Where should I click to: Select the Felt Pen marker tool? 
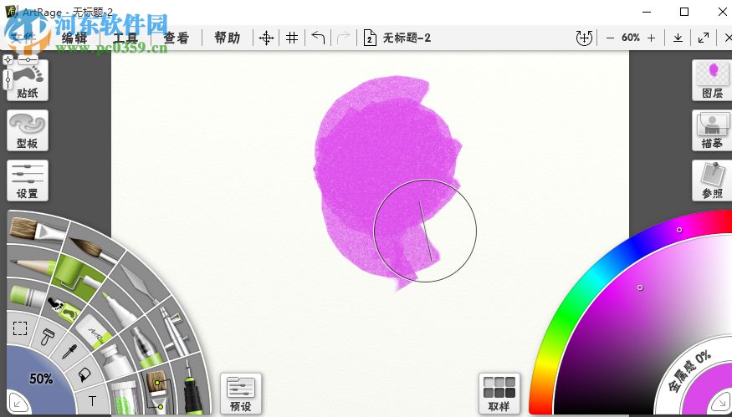(x=119, y=310)
